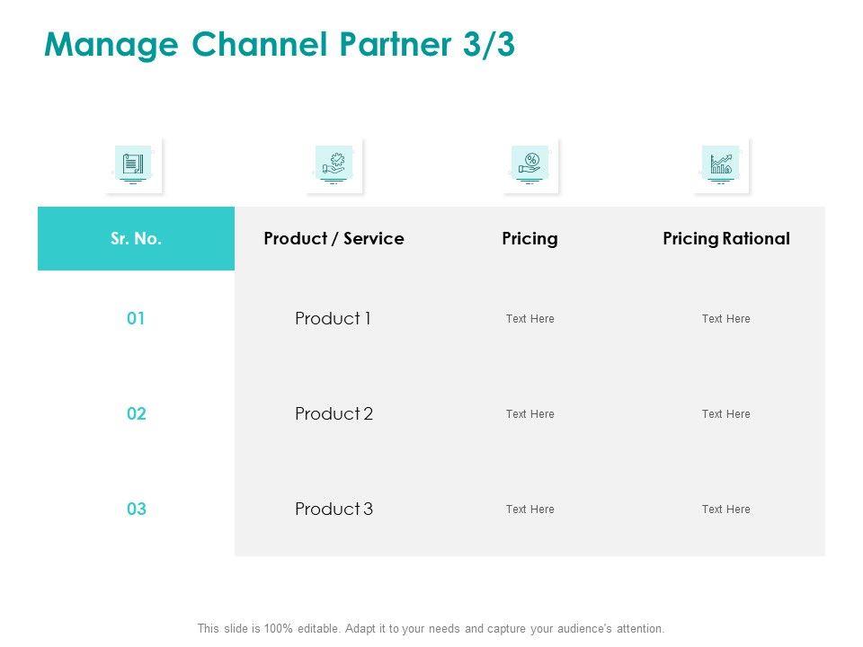Screen dimensions: 863x647
Task: Click the Product / Service column header
Action: coord(334,239)
